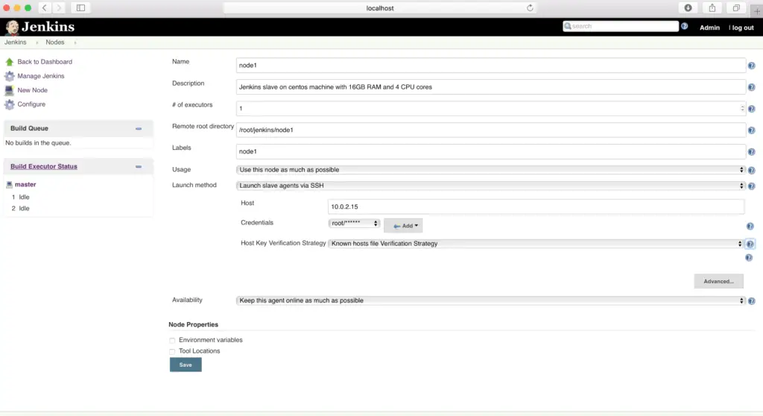The height and width of the screenshot is (416, 763).
Task: Click the New Node computer icon
Action: [x=9, y=90]
